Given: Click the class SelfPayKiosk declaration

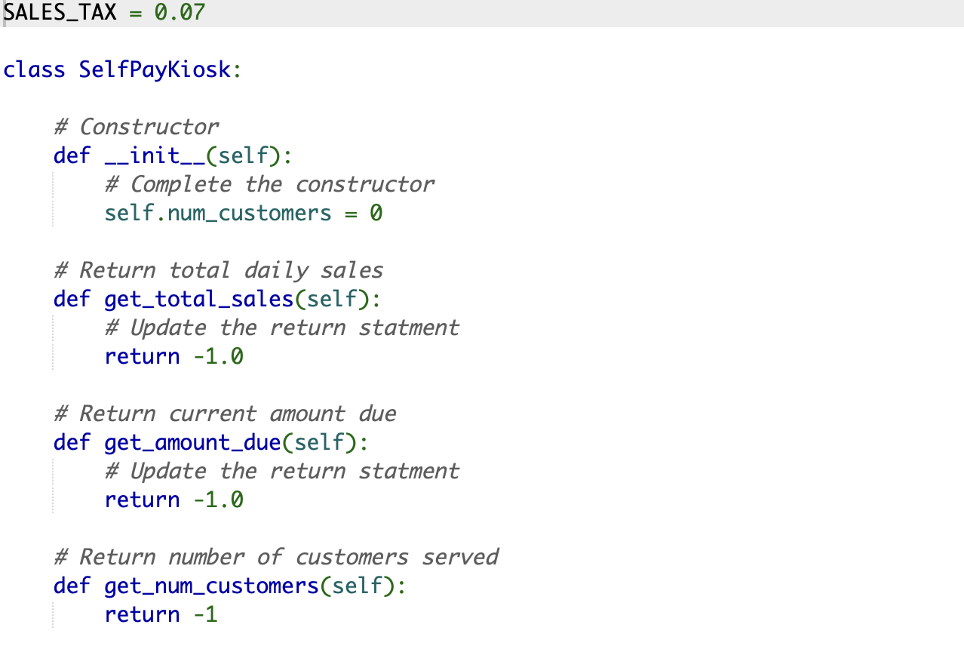Looking at the screenshot, I should (122, 70).
